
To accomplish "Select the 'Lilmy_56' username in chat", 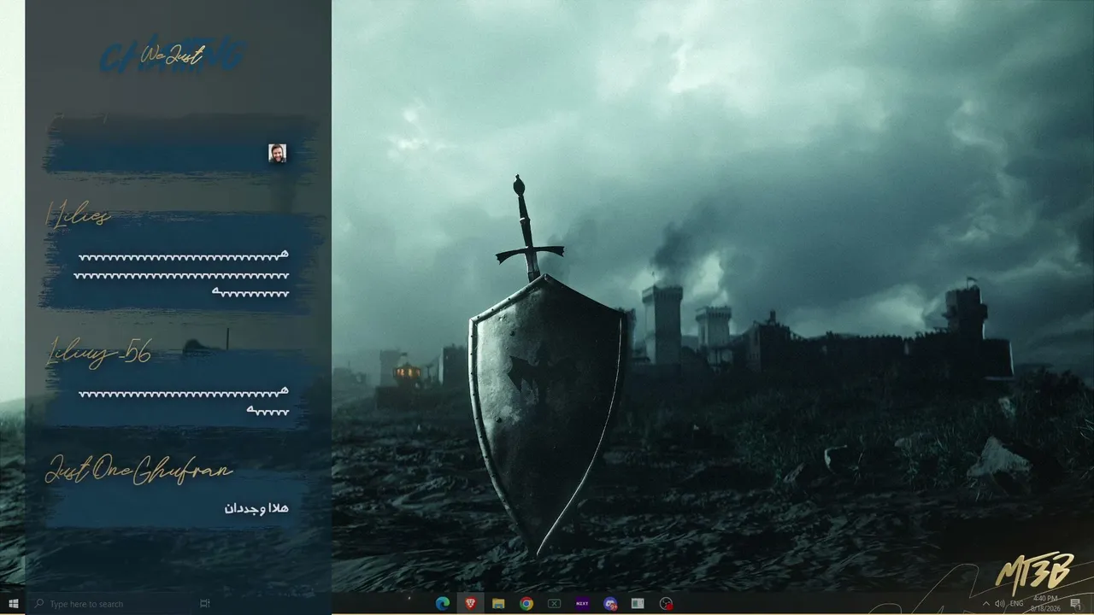I will click(x=98, y=352).
